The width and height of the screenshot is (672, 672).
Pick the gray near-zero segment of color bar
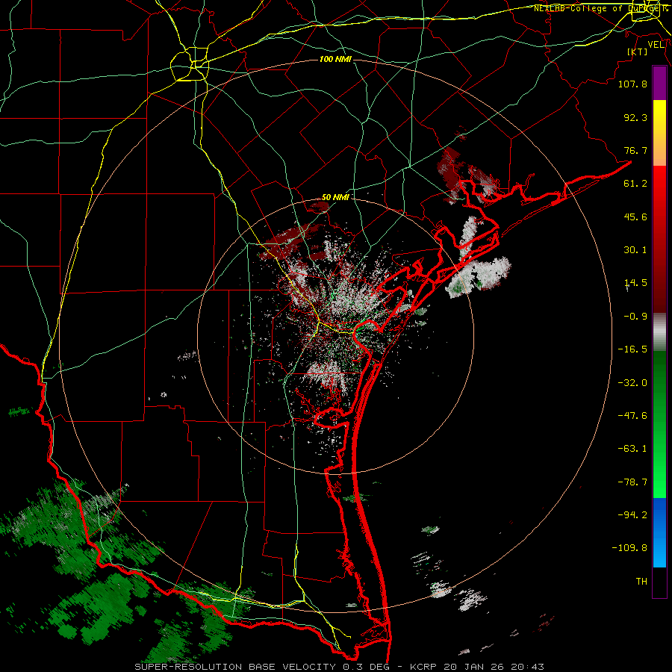tap(659, 332)
